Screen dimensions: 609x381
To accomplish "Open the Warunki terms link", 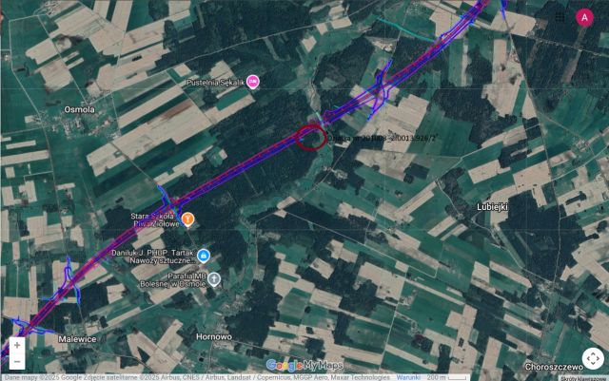I will pyautogui.click(x=408, y=377).
